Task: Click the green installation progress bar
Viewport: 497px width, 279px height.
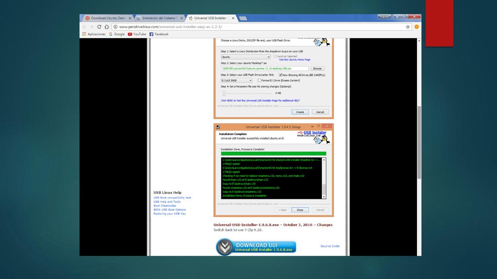Action: click(274, 154)
